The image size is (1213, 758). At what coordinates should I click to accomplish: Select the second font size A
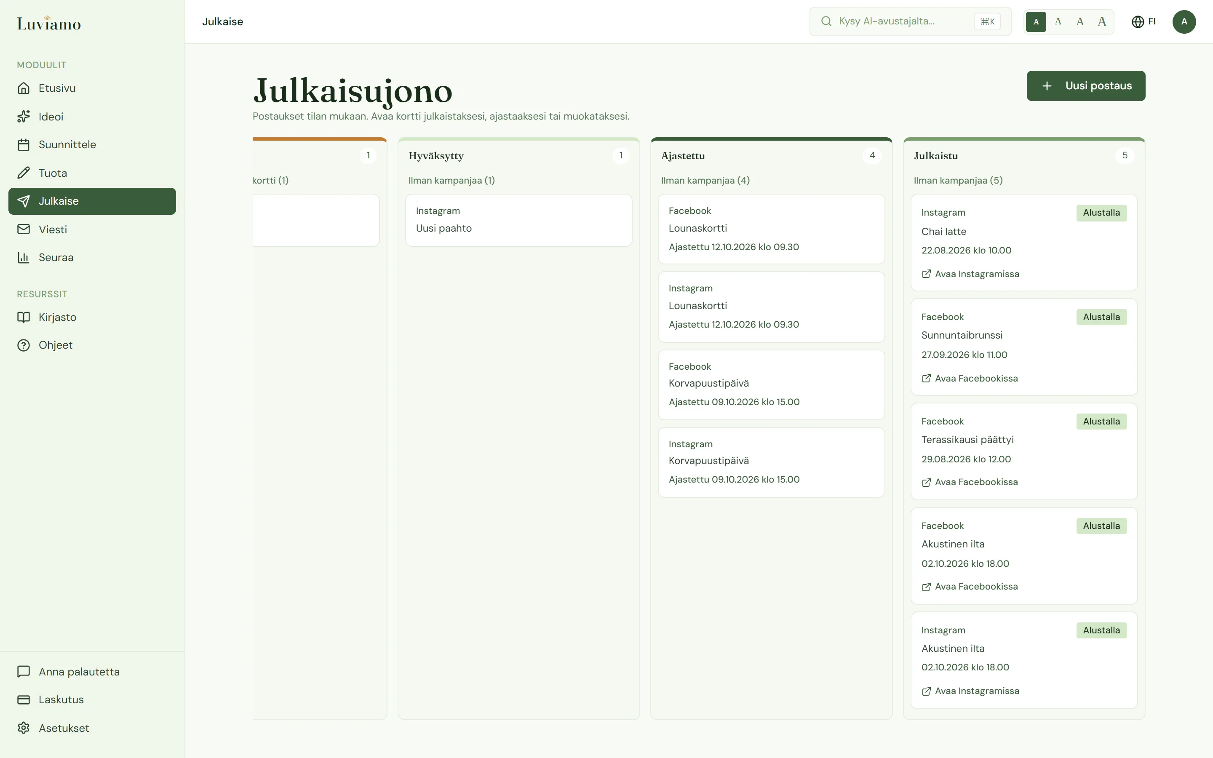pyautogui.click(x=1058, y=21)
